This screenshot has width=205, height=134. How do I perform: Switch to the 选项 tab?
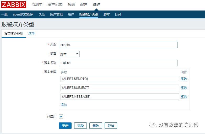(x=31, y=34)
